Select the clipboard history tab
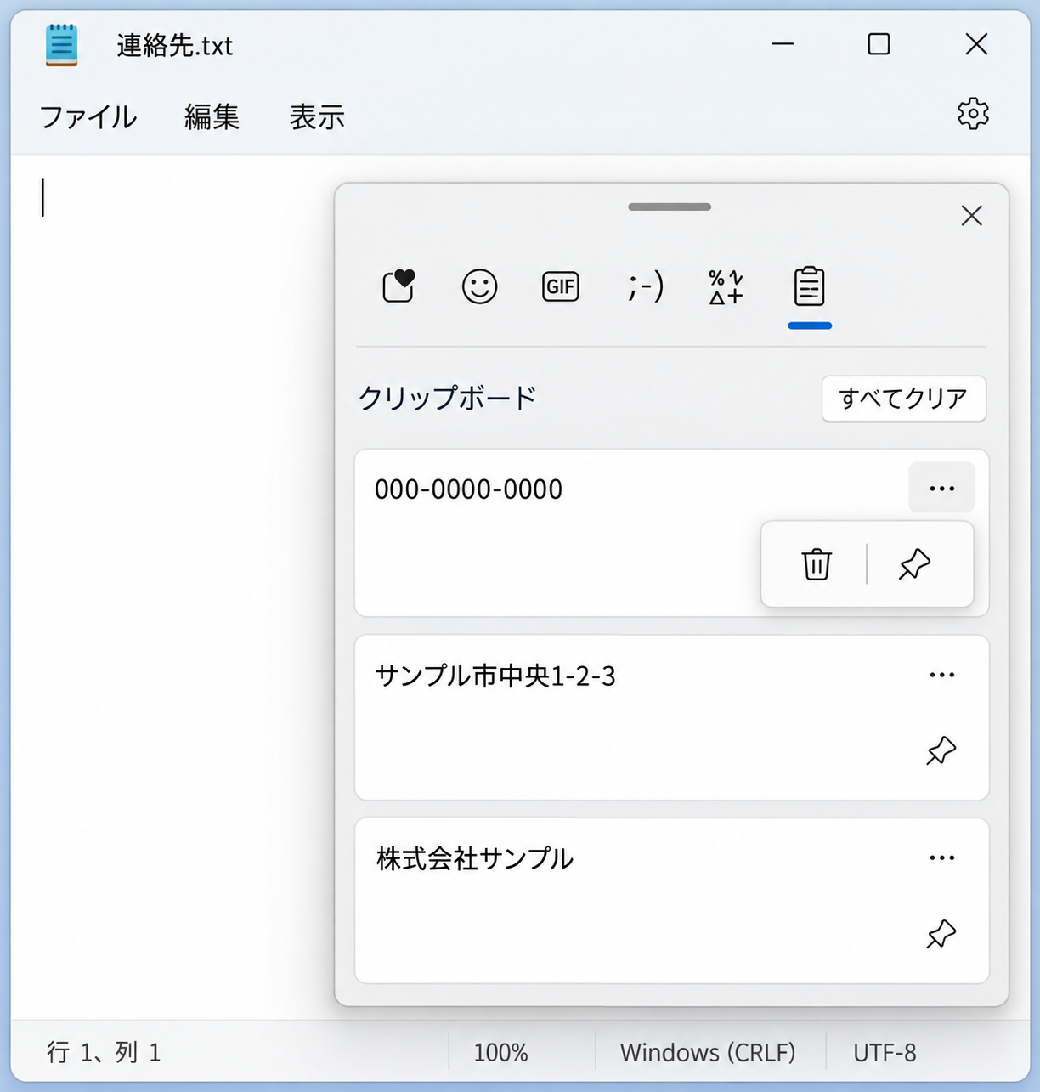The width and height of the screenshot is (1040, 1092). 809,286
